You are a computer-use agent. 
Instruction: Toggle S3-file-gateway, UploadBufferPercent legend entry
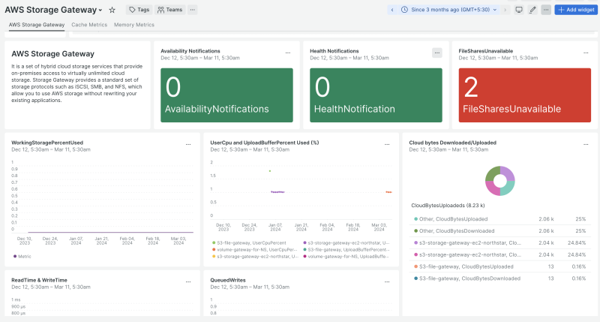(346, 250)
